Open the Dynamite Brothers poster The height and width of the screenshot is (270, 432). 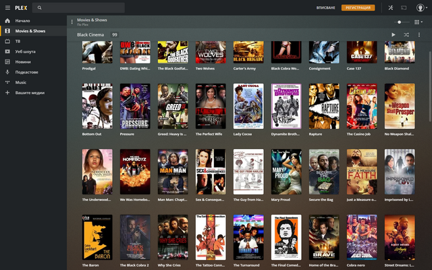[x=286, y=106]
